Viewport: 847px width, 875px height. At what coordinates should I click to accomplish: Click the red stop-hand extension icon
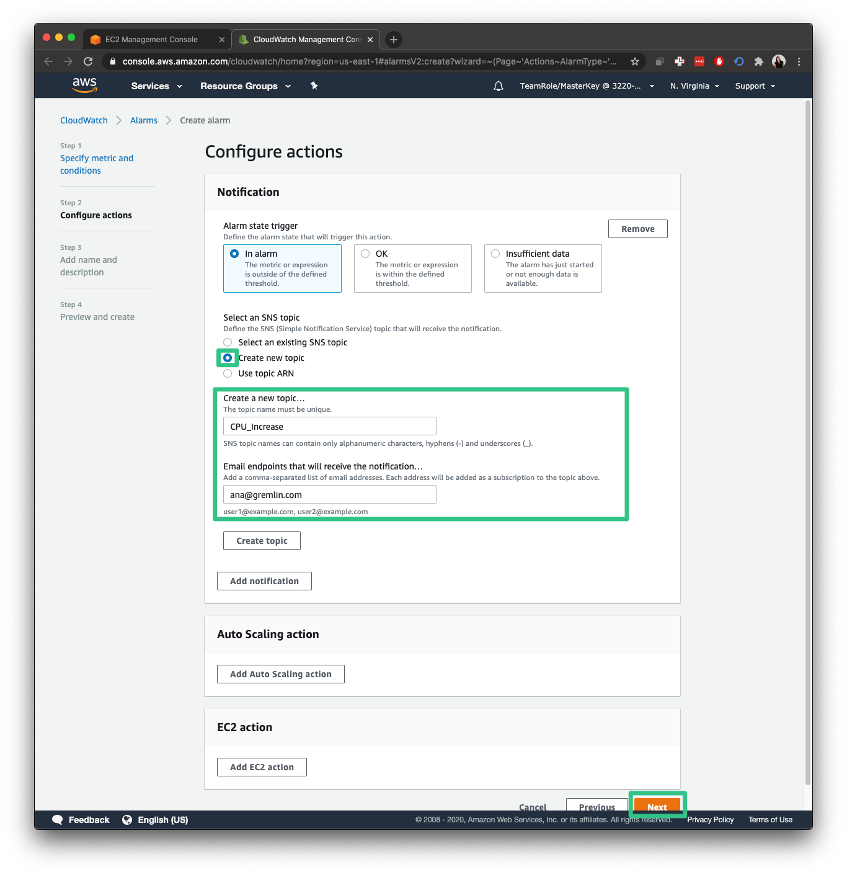coord(719,61)
